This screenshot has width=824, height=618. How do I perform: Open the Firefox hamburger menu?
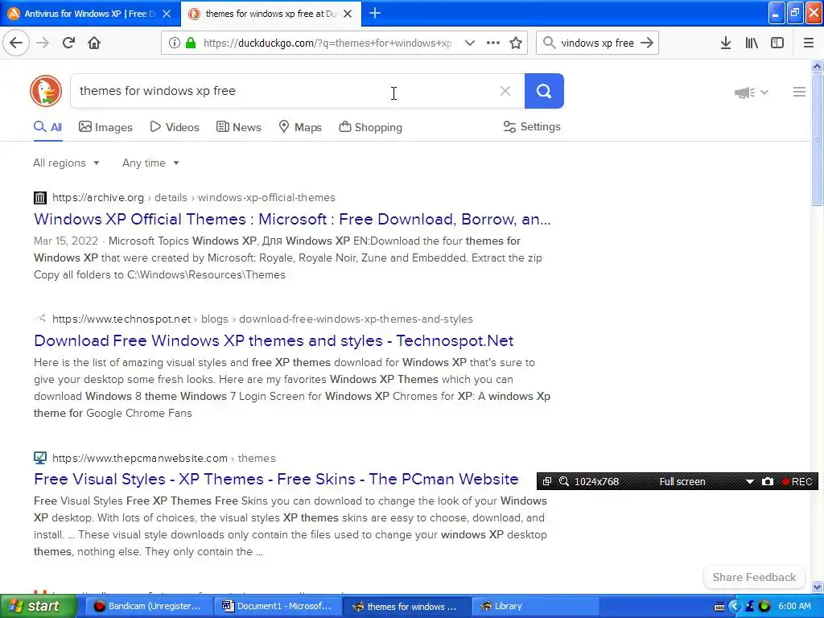(x=808, y=43)
